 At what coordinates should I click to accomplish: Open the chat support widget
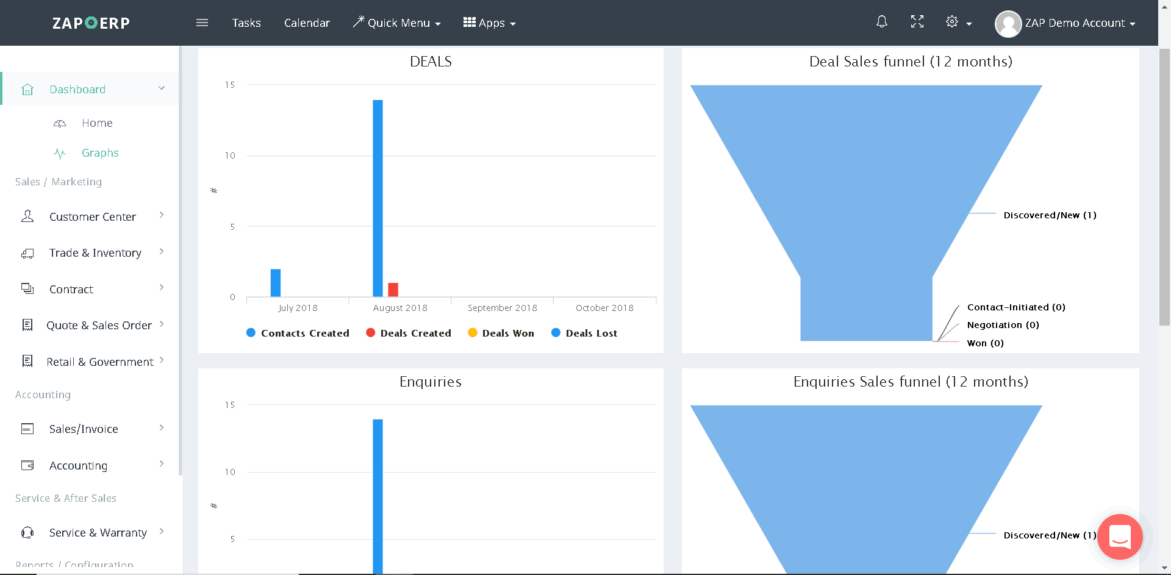coord(1120,537)
